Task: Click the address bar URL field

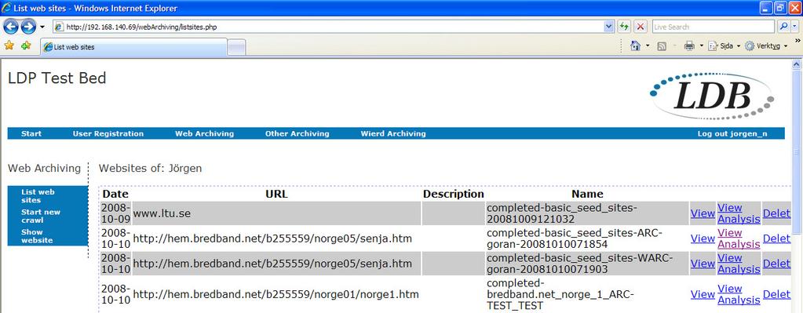Action: pos(328,27)
